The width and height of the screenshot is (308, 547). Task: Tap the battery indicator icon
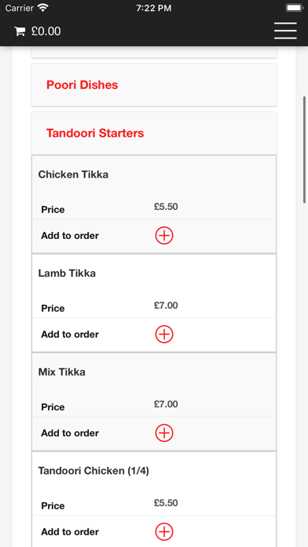pos(295,8)
